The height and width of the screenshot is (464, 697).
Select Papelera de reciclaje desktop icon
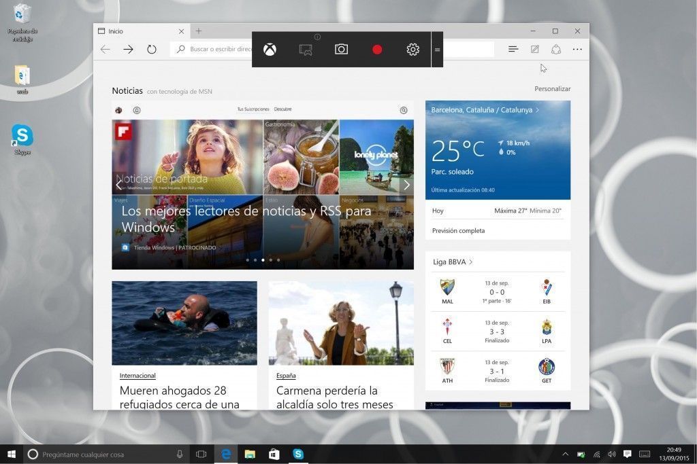click(22, 23)
